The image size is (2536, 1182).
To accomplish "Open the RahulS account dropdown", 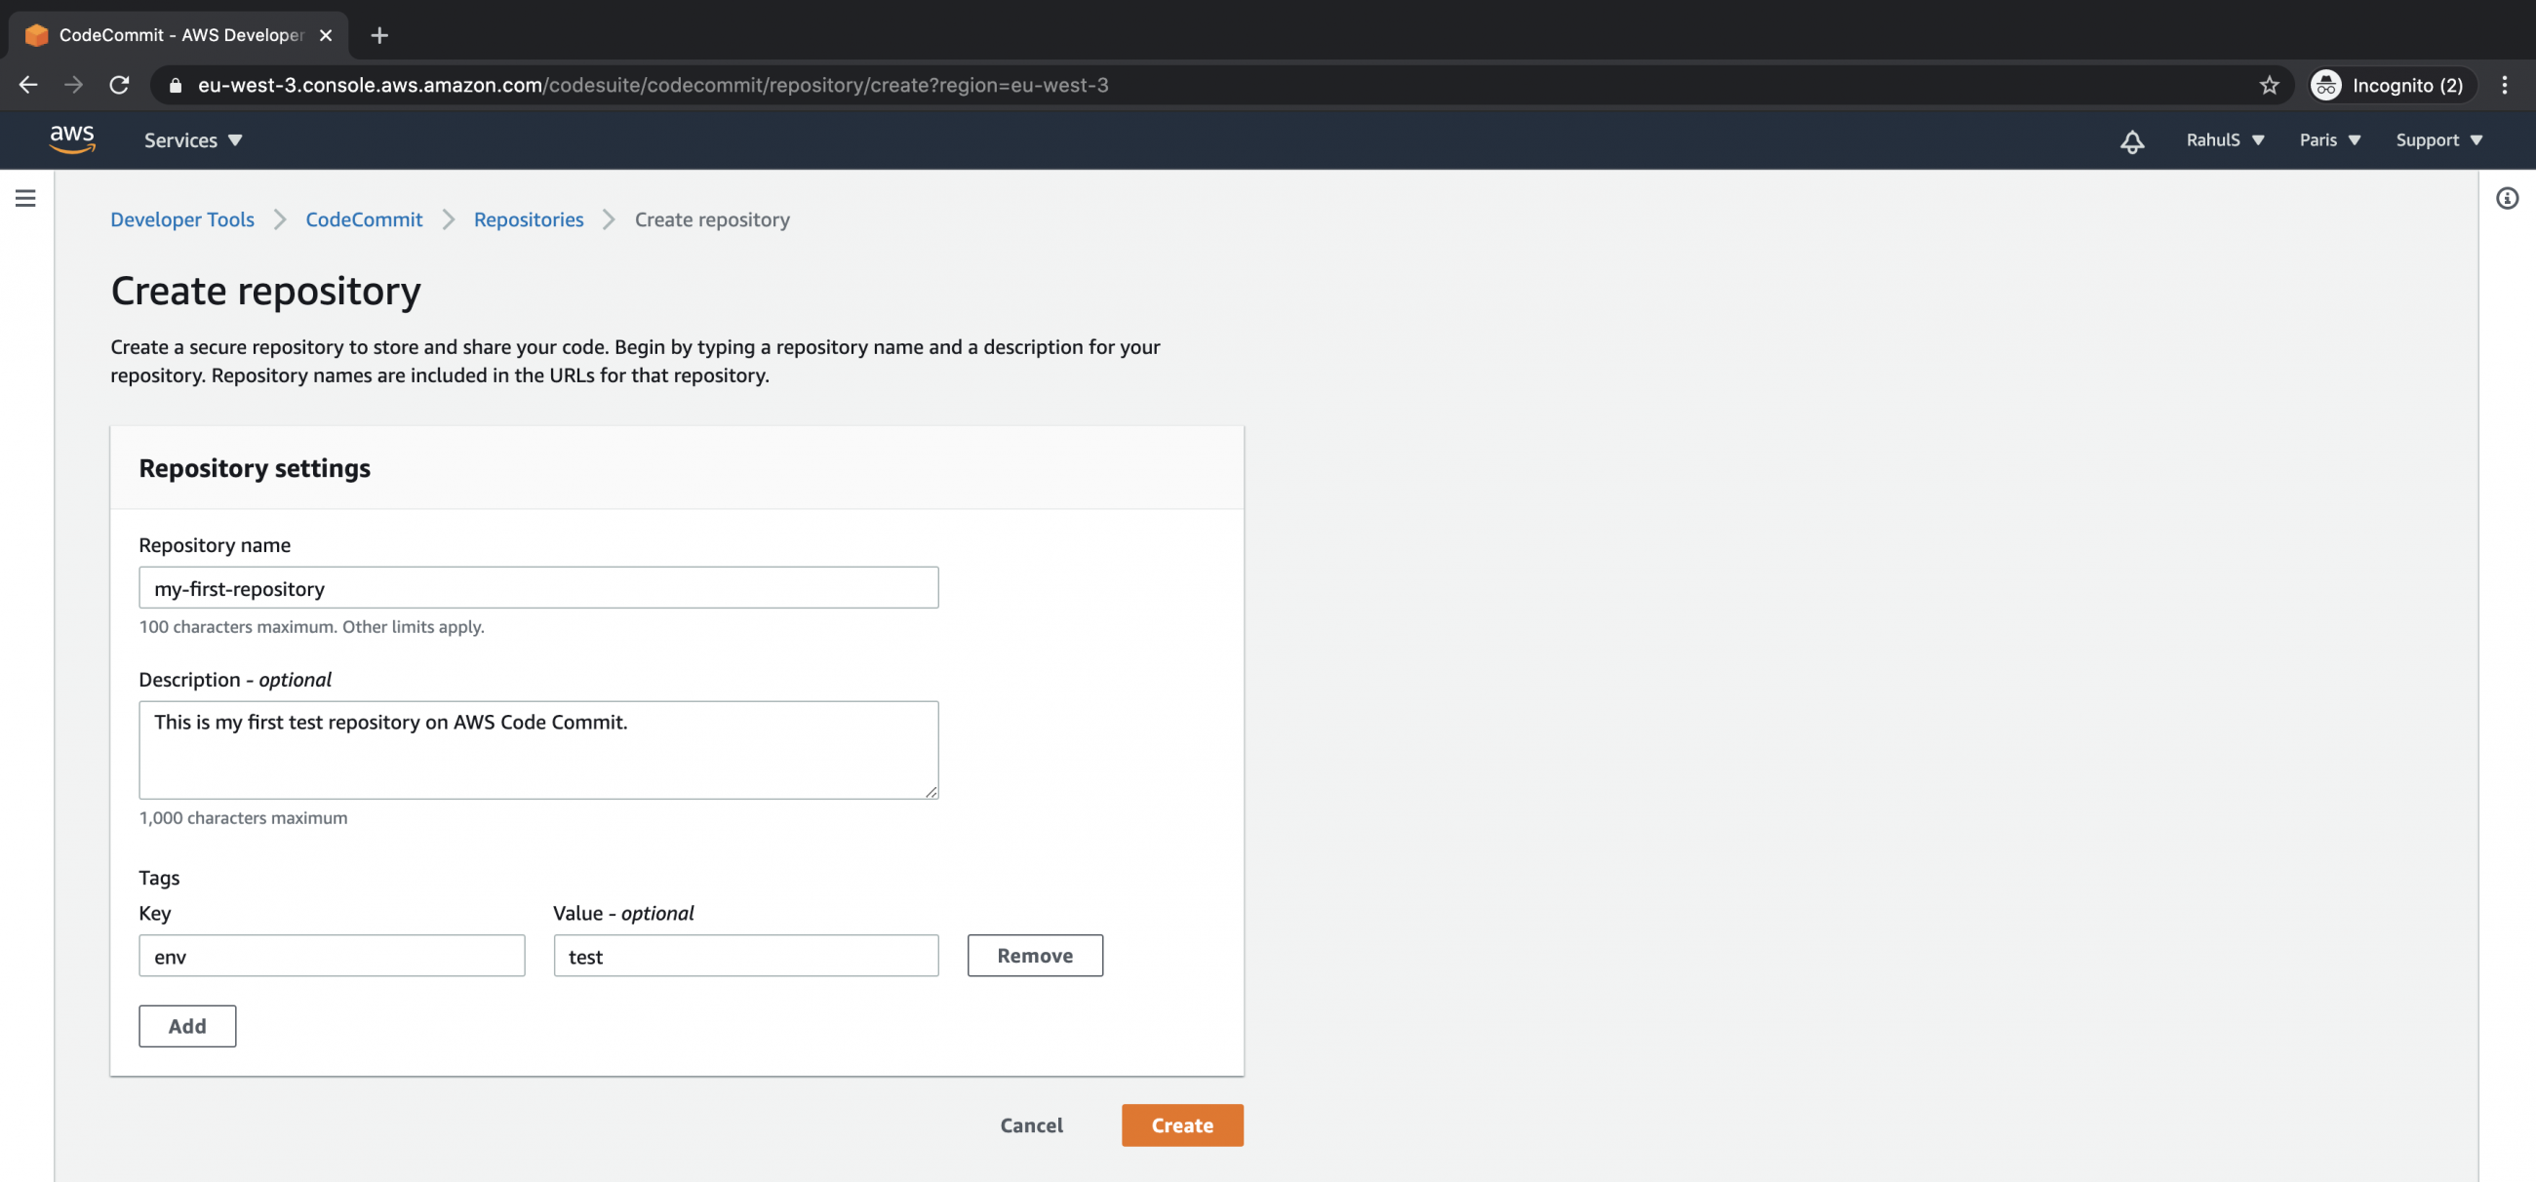I will 2224,139.
